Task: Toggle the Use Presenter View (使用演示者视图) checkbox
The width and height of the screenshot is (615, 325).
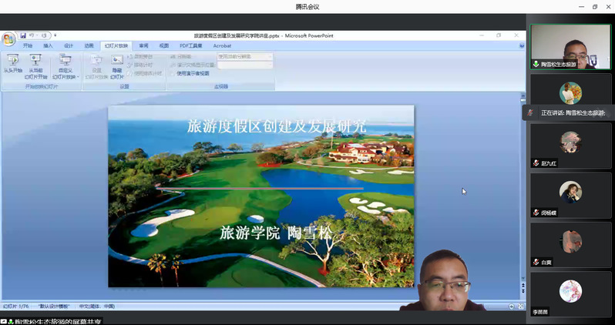Action: [173, 74]
